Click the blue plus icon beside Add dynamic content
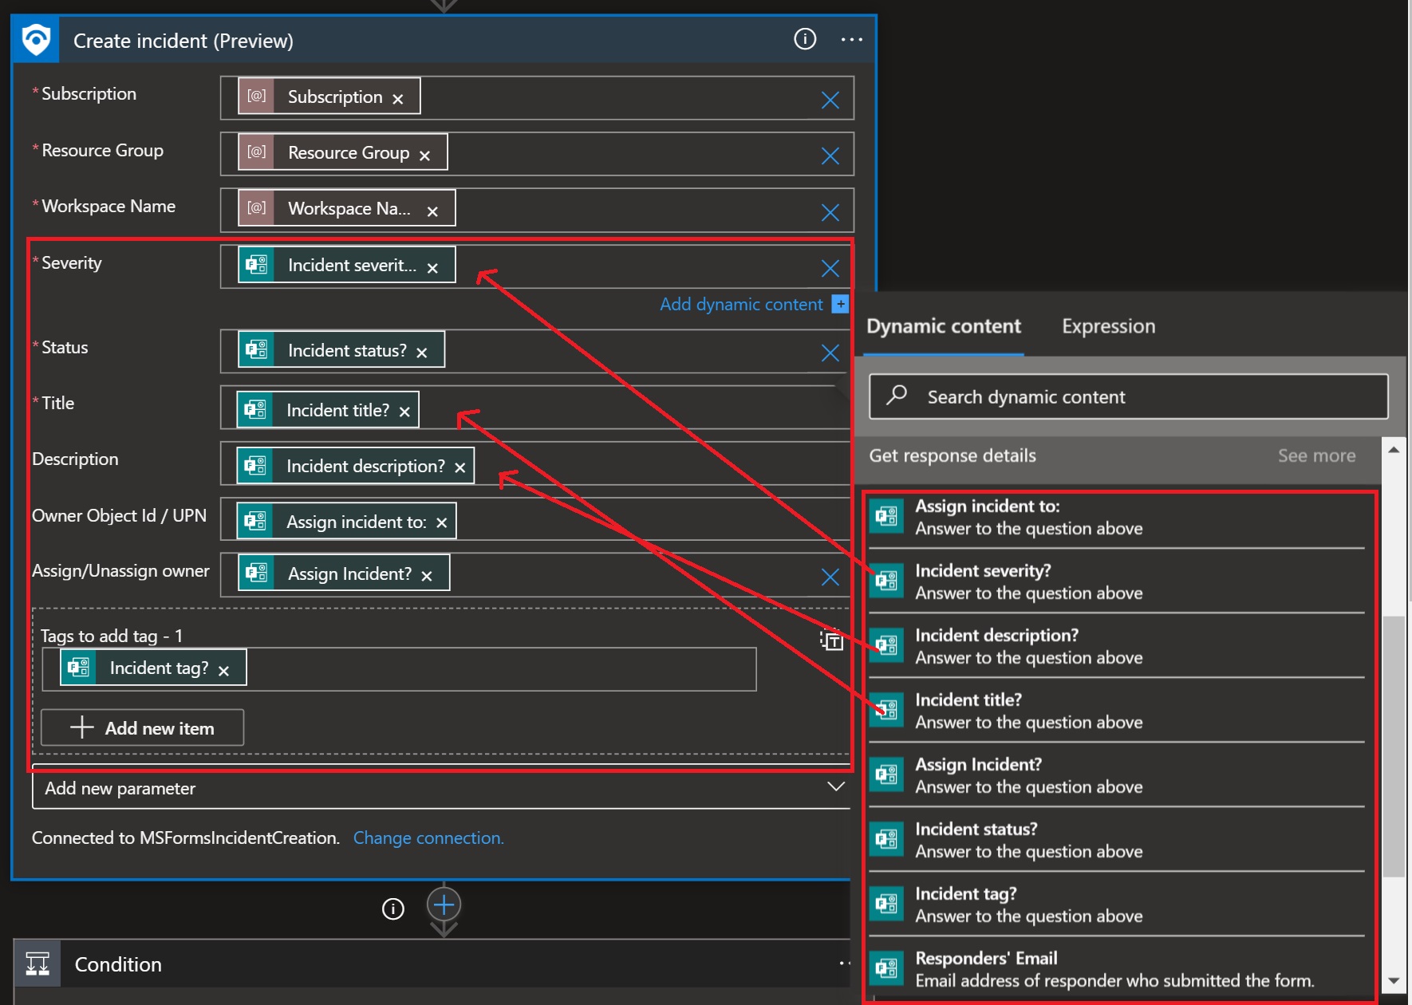 coord(840,304)
